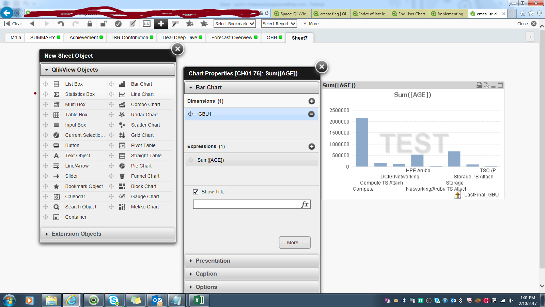
Task: Toggle the Show Title checkbox
Action: pos(196,192)
